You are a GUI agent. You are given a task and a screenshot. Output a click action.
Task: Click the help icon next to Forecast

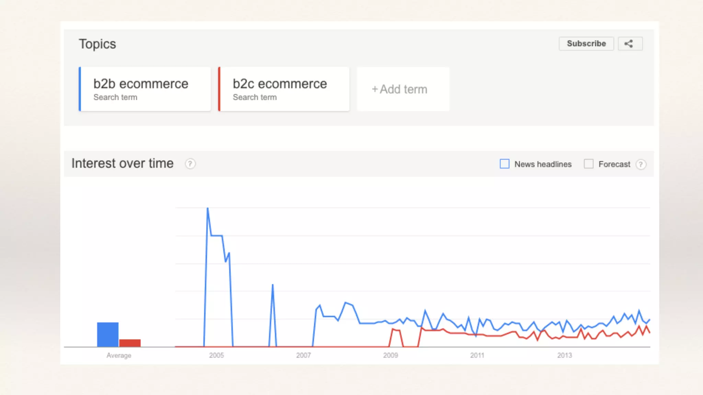click(x=641, y=165)
